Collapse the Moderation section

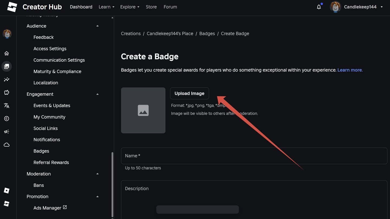click(97, 174)
